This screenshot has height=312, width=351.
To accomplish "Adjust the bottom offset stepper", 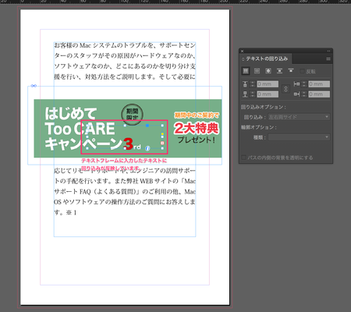I will coord(253,94).
